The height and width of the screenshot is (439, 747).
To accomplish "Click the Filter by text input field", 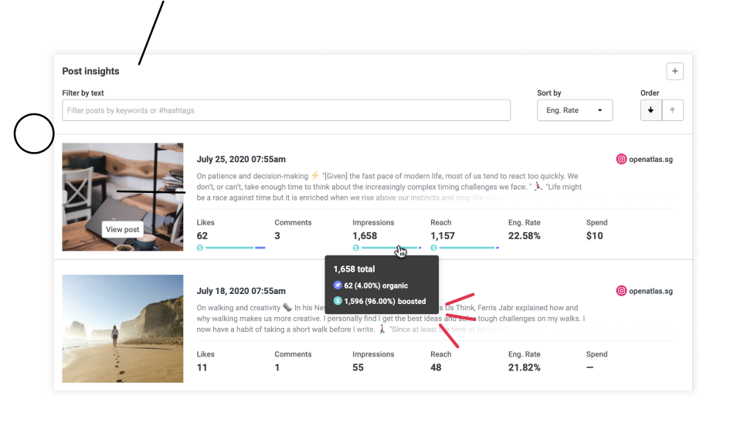I will (x=286, y=110).
